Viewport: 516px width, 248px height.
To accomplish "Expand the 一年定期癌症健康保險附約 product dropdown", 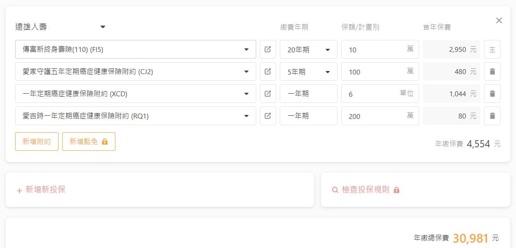I will [246, 94].
